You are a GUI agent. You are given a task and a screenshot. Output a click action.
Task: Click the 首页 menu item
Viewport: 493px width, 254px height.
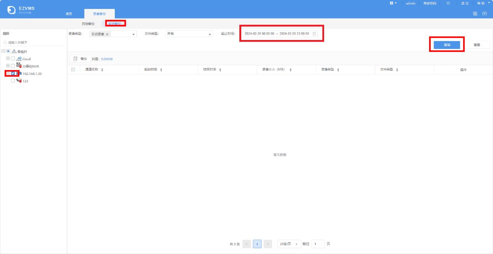click(69, 13)
